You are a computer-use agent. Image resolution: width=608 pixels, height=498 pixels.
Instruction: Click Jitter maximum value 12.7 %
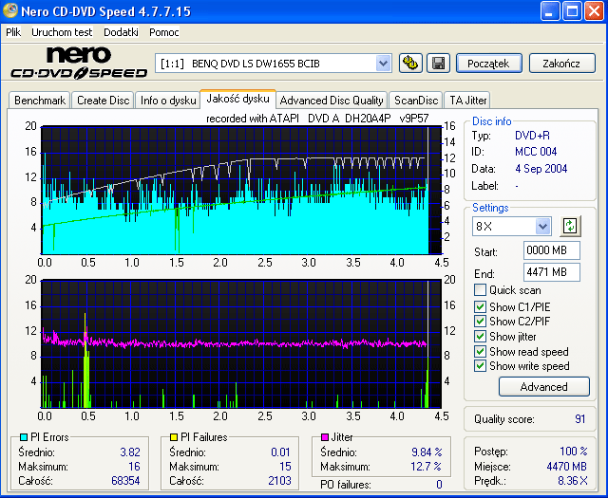[x=426, y=467]
